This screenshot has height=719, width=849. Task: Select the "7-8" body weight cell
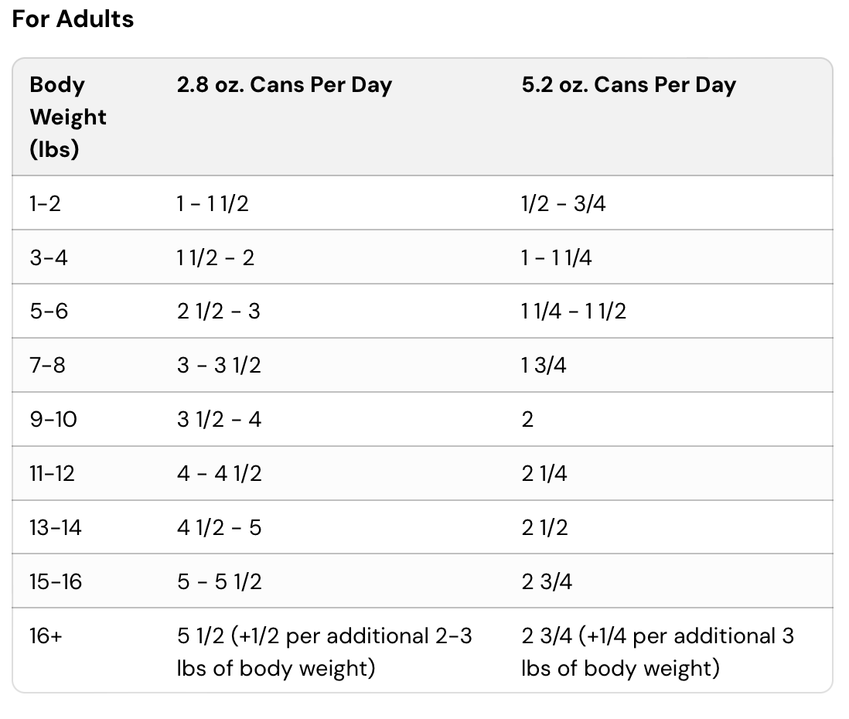click(x=48, y=365)
